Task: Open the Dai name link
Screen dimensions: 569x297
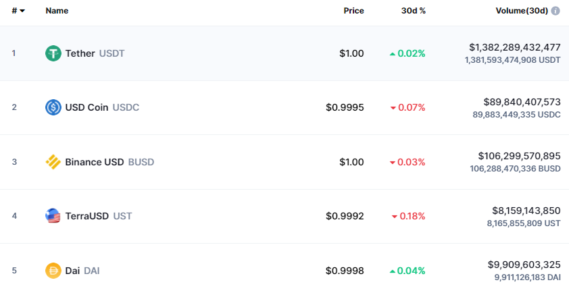Action: tap(72, 271)
